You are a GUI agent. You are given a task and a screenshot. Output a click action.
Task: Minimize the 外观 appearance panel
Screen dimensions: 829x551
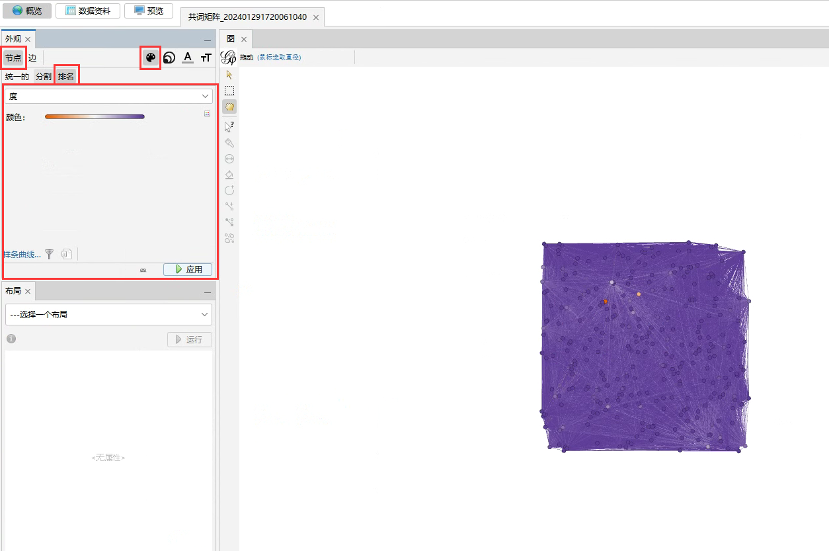tap(208, 40)
